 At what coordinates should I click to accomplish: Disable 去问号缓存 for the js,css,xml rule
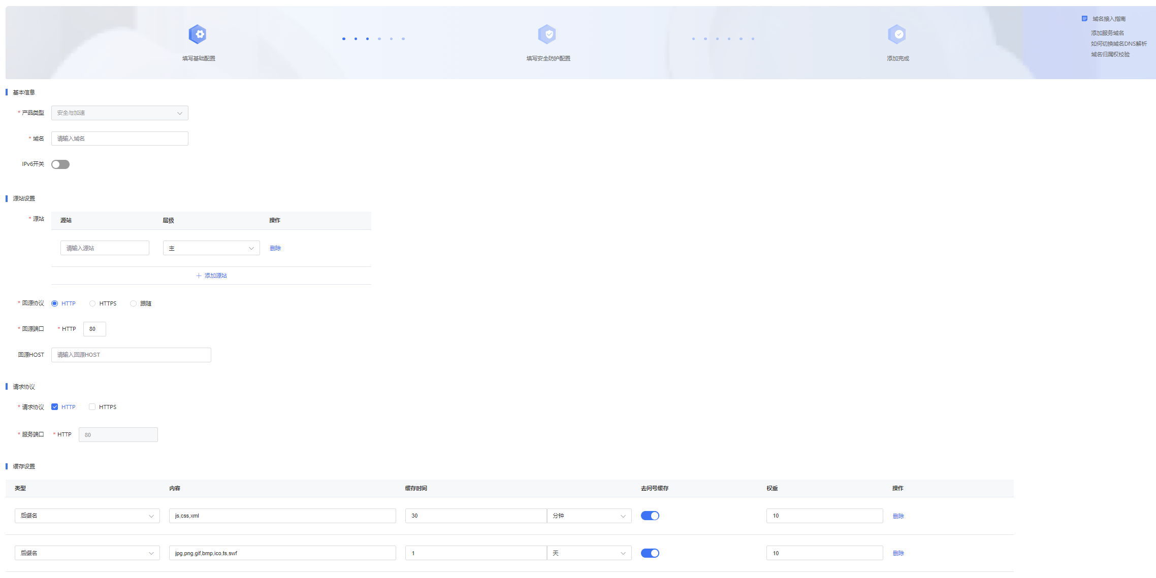650,516
